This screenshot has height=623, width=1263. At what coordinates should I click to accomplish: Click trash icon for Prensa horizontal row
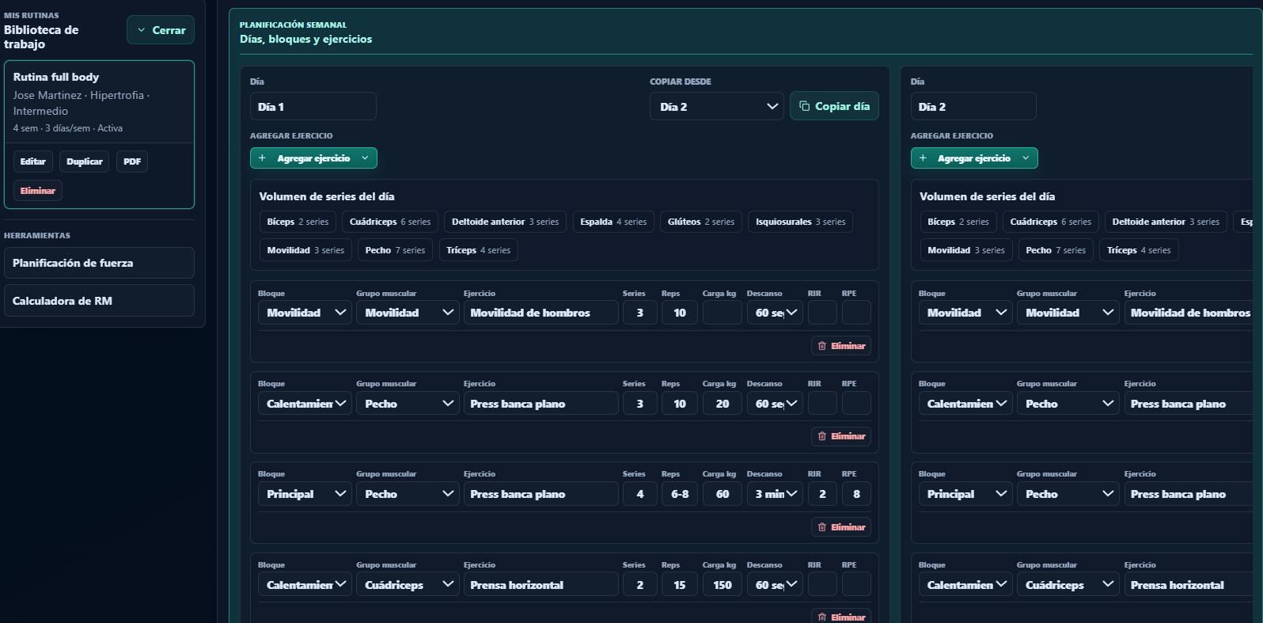tap(822, 617)
